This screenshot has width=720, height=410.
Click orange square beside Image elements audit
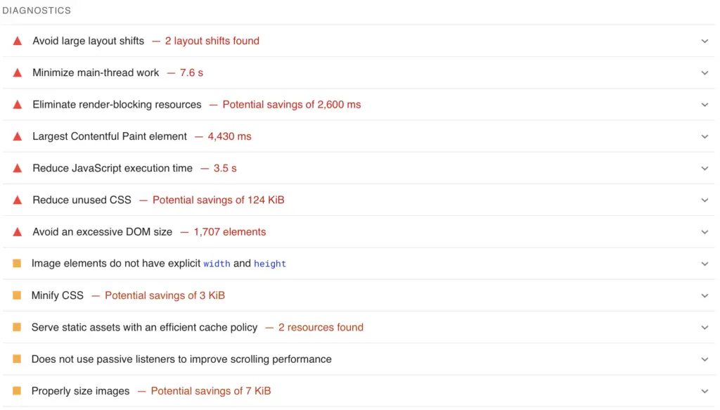17,264
